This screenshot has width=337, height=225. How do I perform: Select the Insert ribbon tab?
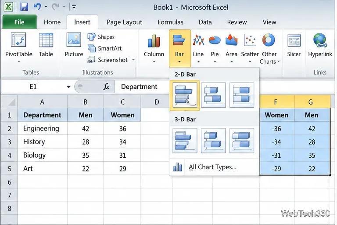click(x=82, y=22)
